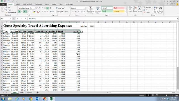Click the Insert cells icon
This screenshot has width=179, height=101.
coord(130,8)
